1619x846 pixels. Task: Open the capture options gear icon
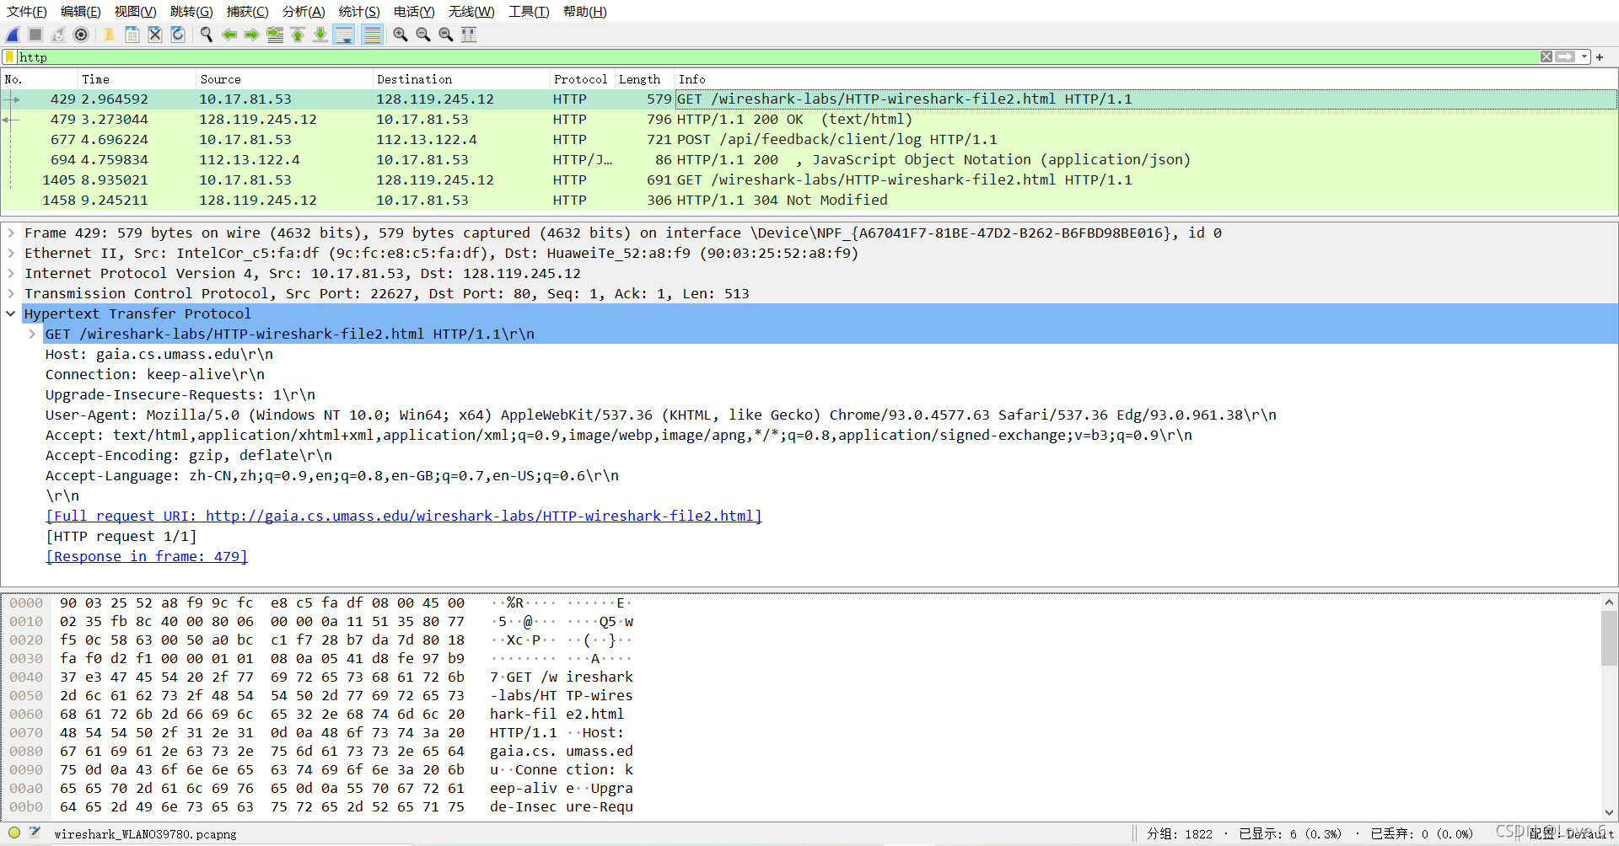tap(81, 35)
